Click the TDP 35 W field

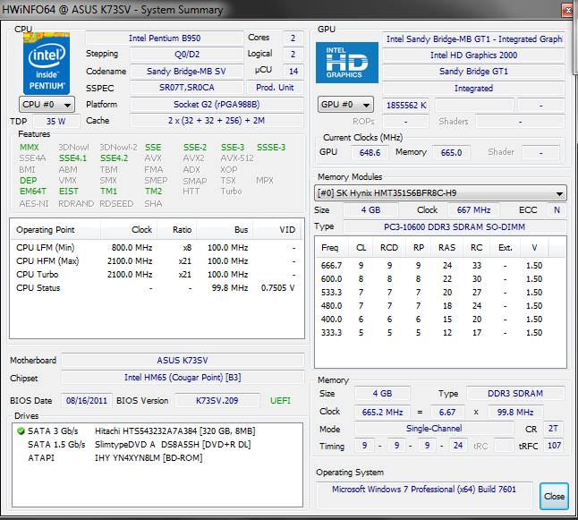56,122
